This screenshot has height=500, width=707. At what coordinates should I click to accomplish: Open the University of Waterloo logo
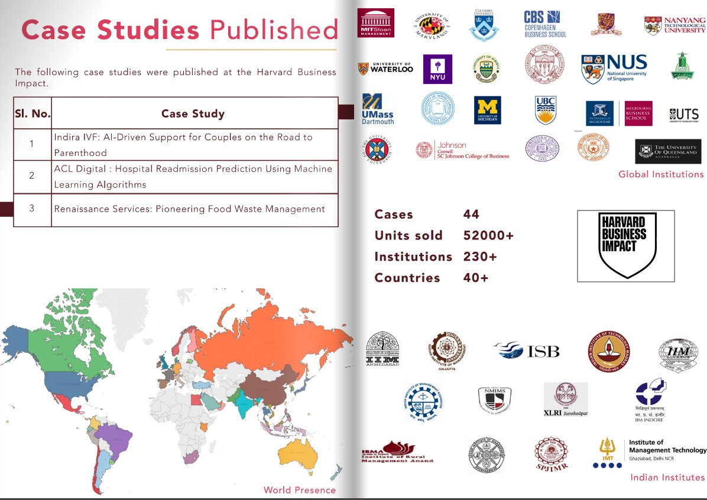pos(385,68)
